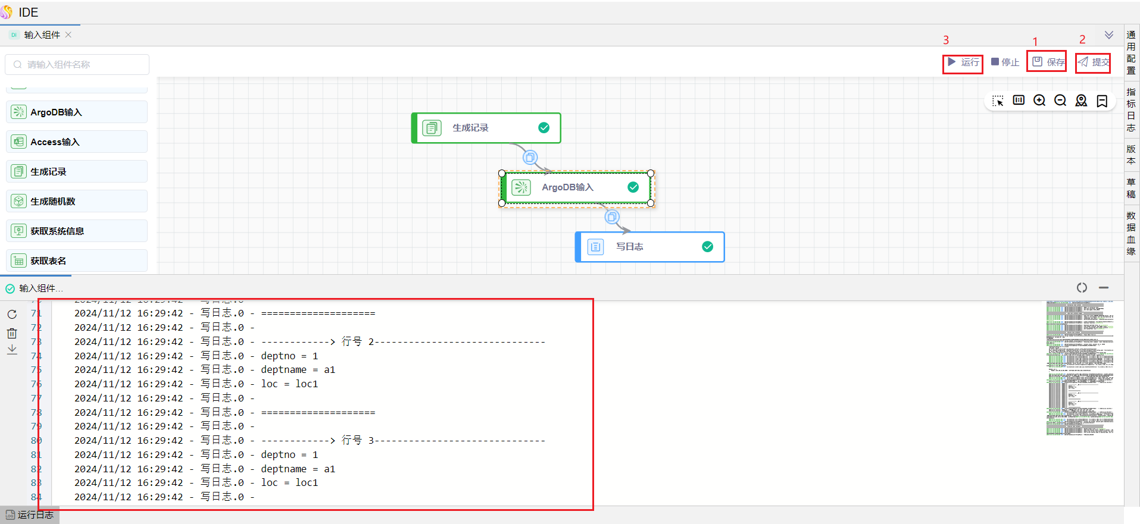The height and width of the screenshot is (524, 1140).
Task: Zoom out on the workflow canvas
Action: (x=1060, y=101)
